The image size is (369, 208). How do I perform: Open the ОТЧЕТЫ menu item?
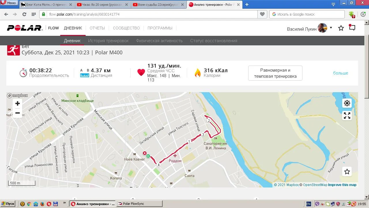(97, 28)
